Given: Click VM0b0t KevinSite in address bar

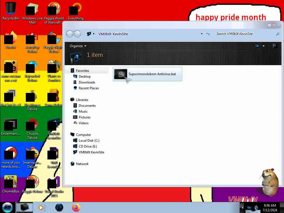Looking at the screenshot, I should coord(113,34).
